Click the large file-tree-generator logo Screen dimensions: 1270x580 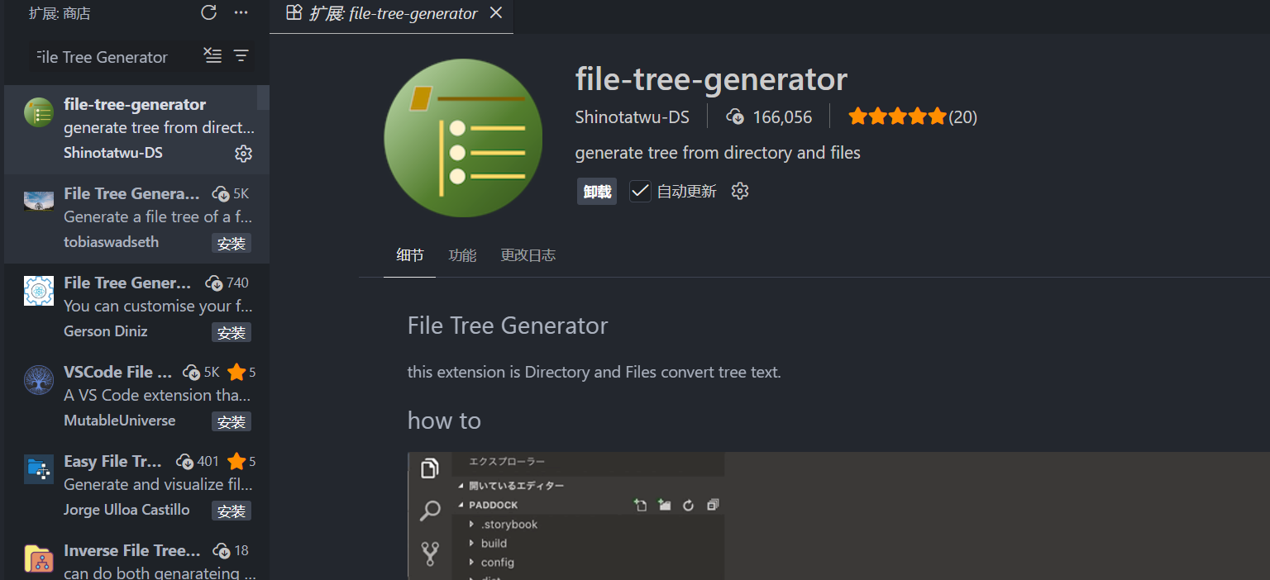pos(463,138)
